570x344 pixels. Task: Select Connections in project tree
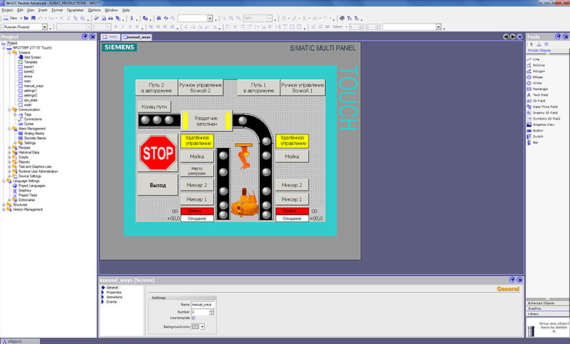(33, 119)
